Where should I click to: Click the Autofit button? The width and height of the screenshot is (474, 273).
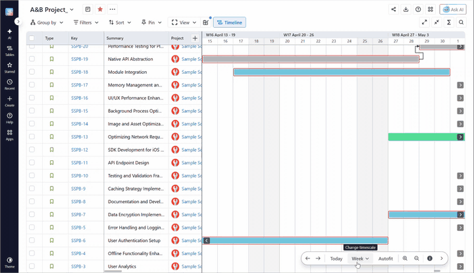pos(385,258)
